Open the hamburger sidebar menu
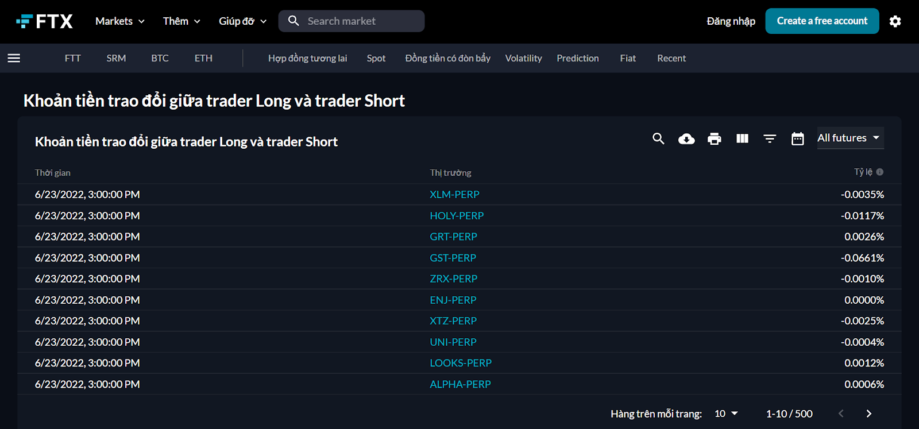The width and height of the screenshot is (919, 429). [14, 58]
